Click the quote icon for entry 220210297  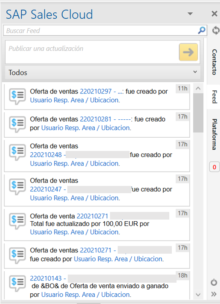17,96
